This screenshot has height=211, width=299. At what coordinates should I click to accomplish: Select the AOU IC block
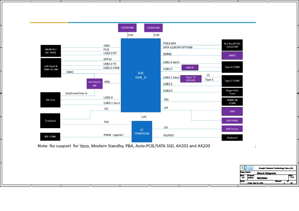click(x=190, y=67)
